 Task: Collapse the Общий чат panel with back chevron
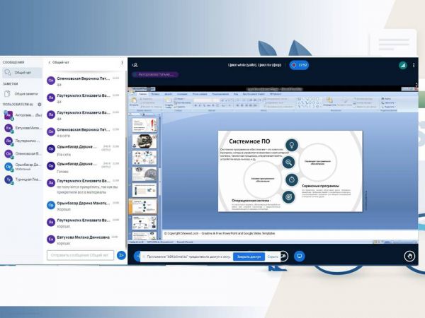coord(49,62)
